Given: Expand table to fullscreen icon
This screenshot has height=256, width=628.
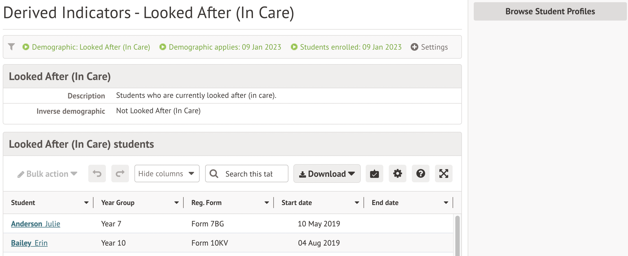Looking at the screenshot, I should tap(444, 174).
